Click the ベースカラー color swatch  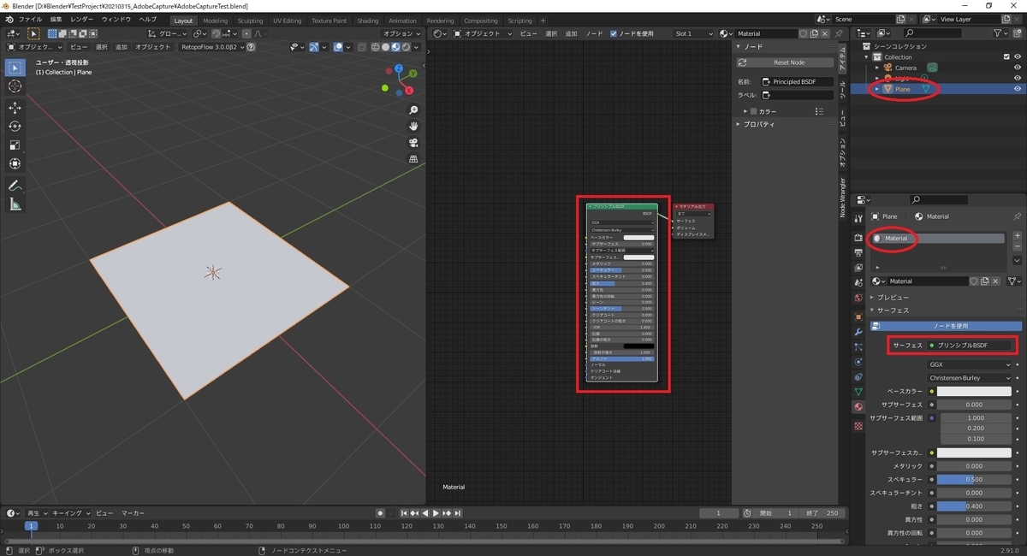(974, 391)
